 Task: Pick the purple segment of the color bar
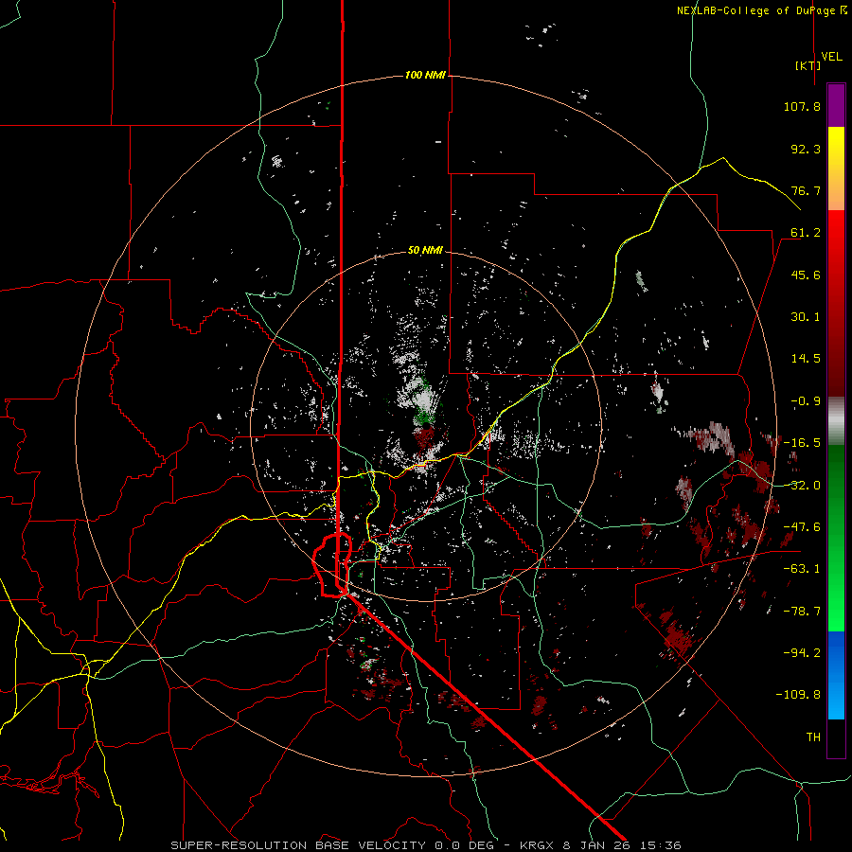[836, 105]
